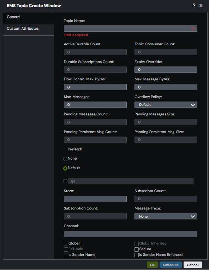Click the Pending Messages Size field

coord(166,122)
